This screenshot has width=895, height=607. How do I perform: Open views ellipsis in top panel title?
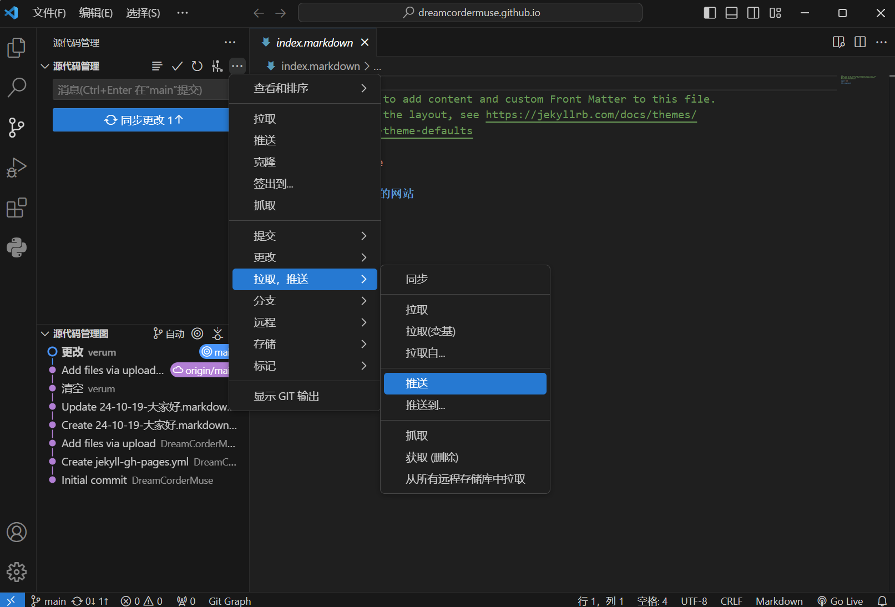[230, 43]
